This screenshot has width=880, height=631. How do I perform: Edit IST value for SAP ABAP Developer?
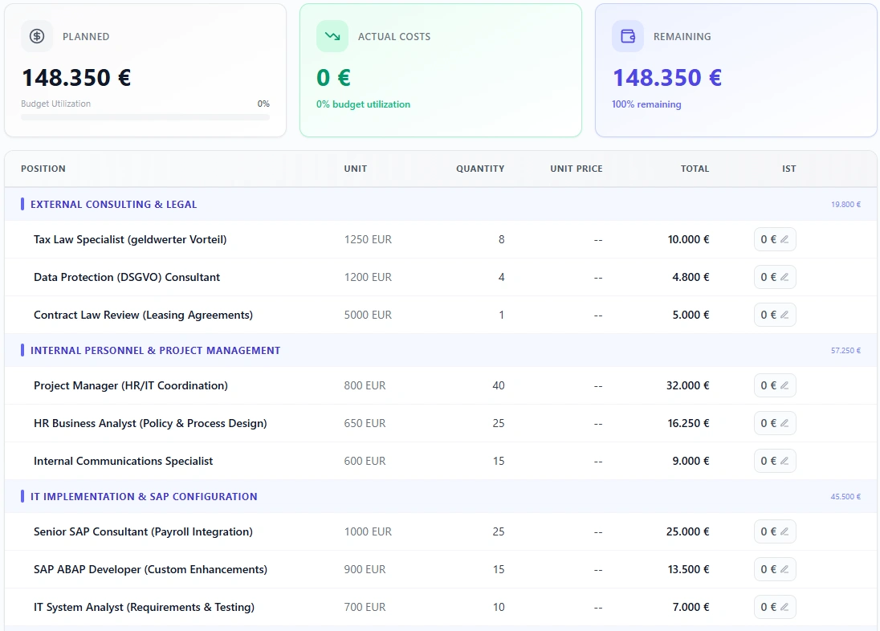click(x=774, y=569)
